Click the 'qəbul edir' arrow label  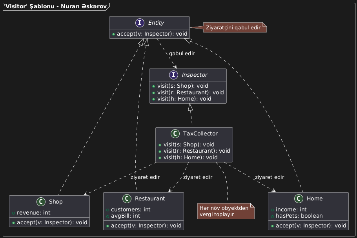coord(182,53)
